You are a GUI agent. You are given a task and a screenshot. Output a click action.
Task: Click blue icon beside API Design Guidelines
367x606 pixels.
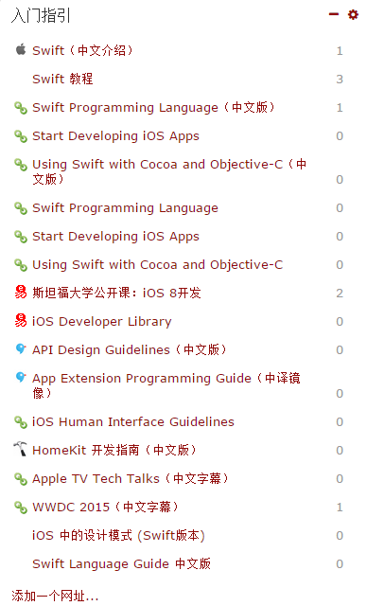[x=21, y=348]
